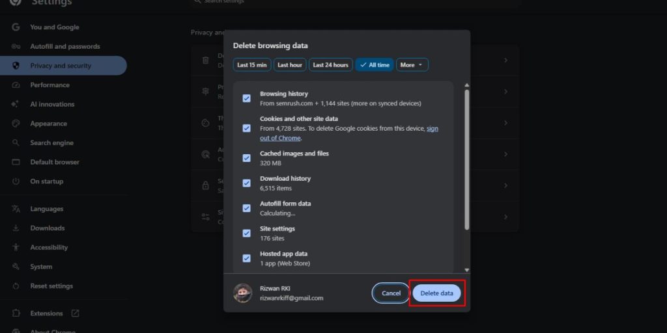Click the On startup power icon
The height and width of the screenshot is (333, 667).
[x=16, y=181]
